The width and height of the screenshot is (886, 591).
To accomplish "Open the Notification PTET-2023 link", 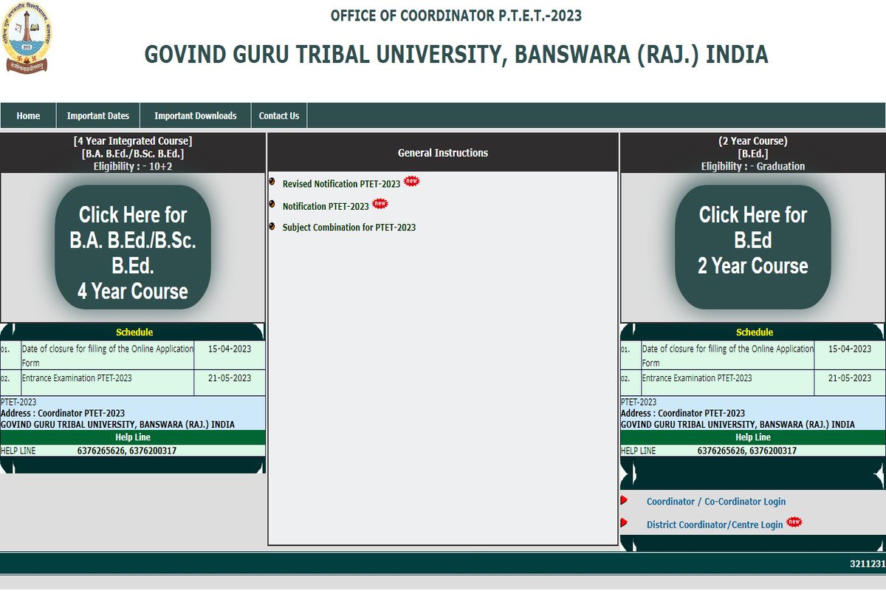I will [x=326, y=207].
